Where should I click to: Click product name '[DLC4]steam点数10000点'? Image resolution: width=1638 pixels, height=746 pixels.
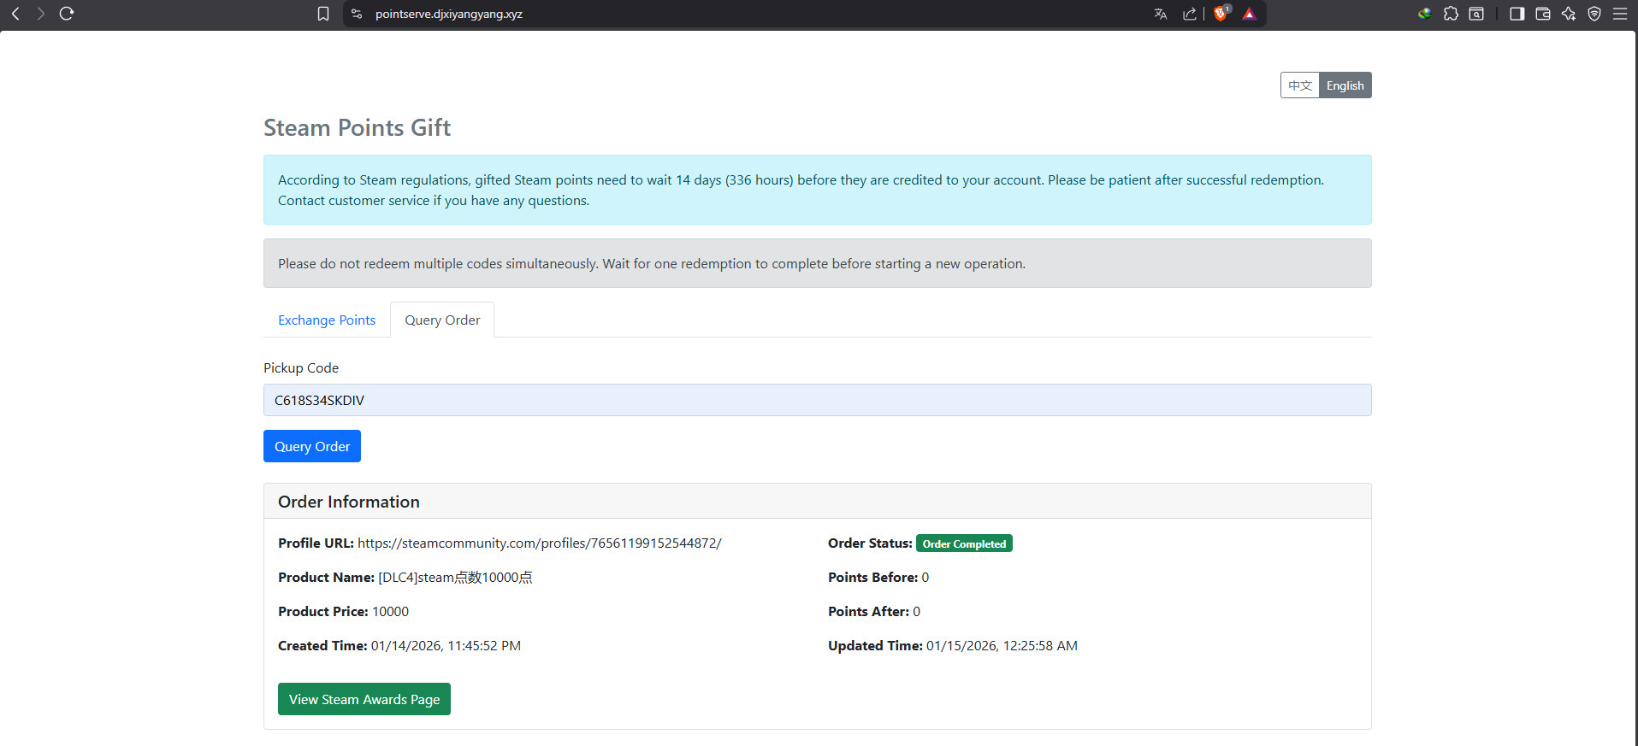455,578
